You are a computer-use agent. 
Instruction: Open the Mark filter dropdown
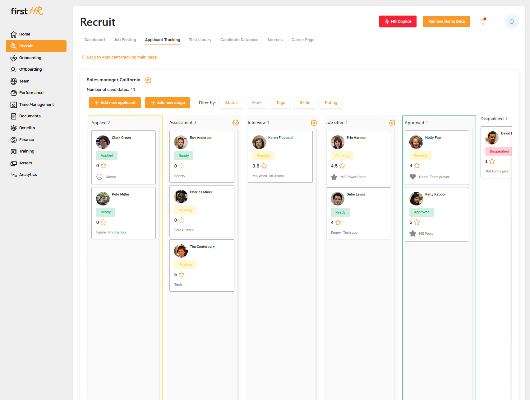[257, 103]
